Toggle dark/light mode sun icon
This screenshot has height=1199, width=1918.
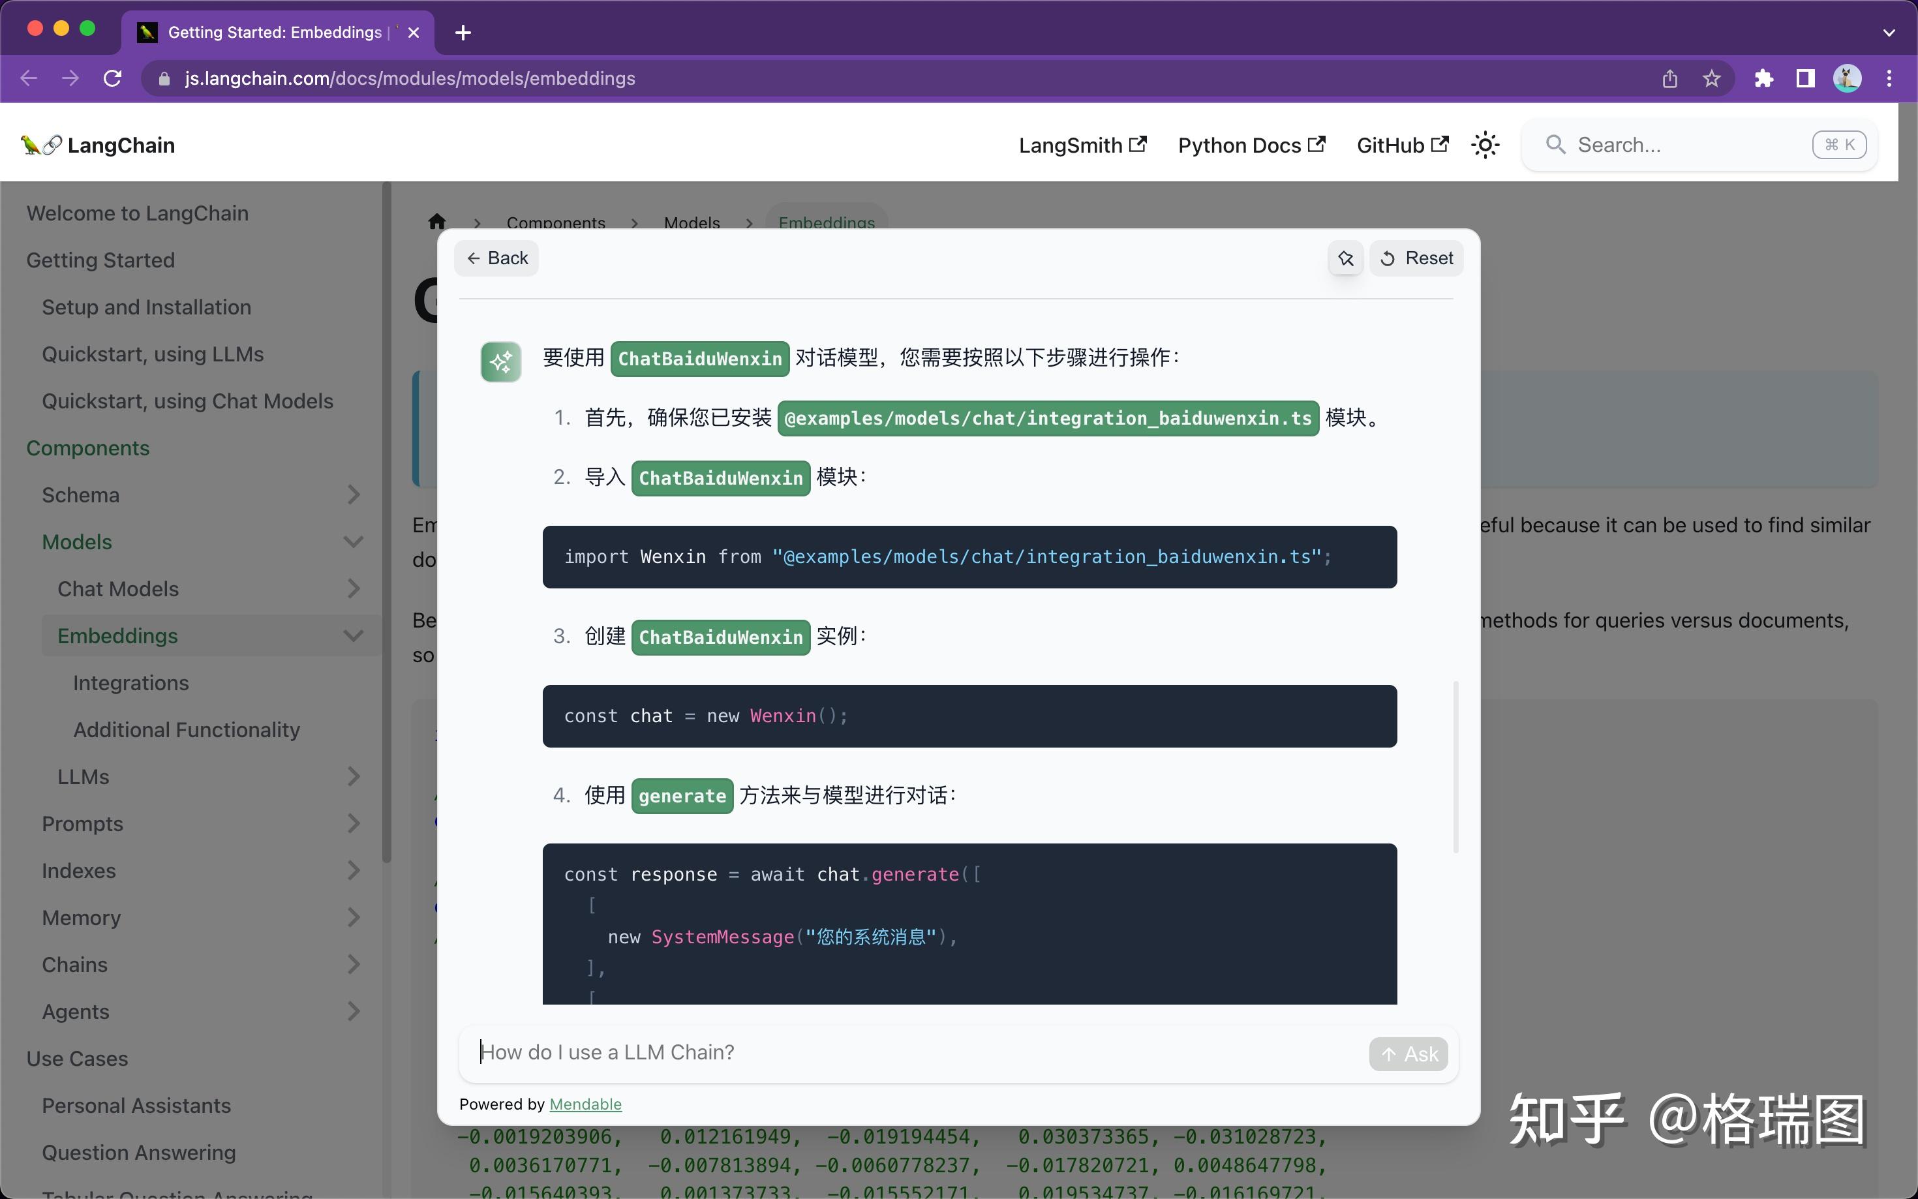[1485, 145]
